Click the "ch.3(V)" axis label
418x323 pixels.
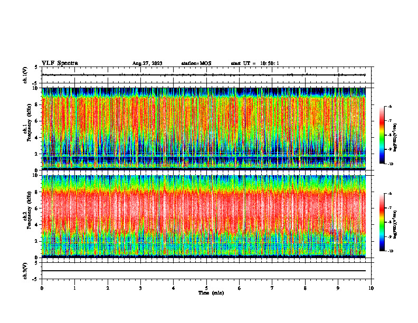pos(25,271)
